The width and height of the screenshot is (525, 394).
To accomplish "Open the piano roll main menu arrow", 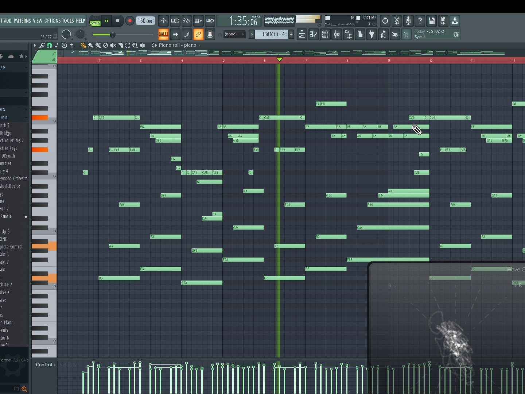I will pos(35,45).
